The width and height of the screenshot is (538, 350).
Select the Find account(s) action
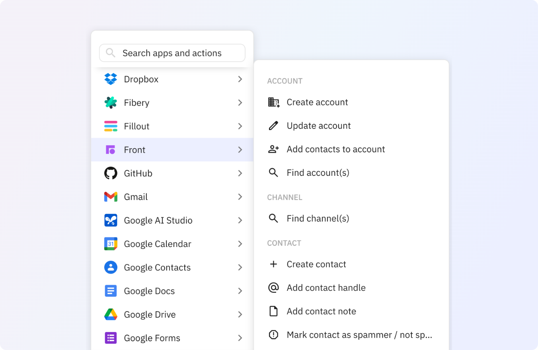[351, 173]
